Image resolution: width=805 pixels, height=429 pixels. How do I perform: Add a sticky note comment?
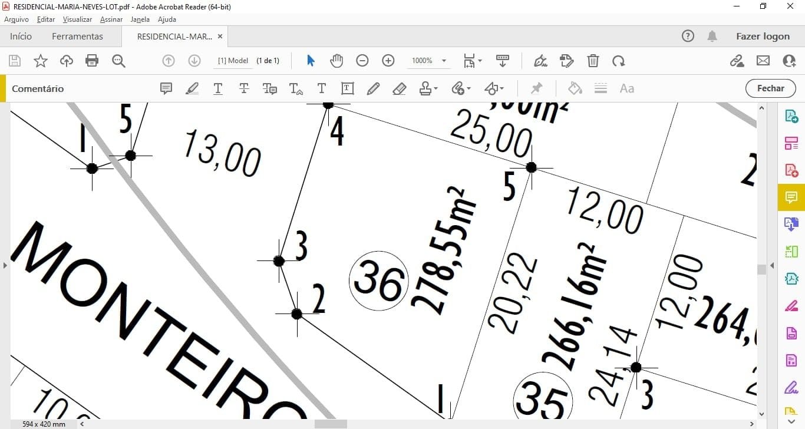tap(166, 88)
